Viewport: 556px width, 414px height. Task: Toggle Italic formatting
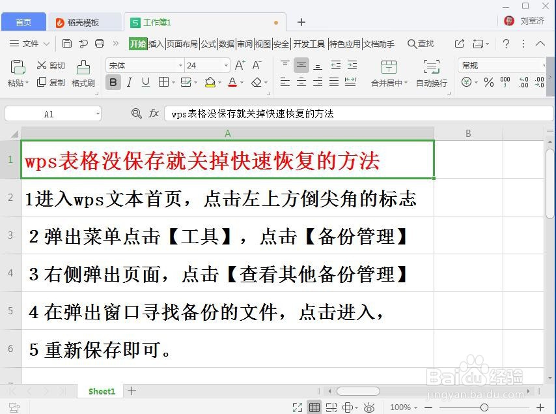(130, 82)
